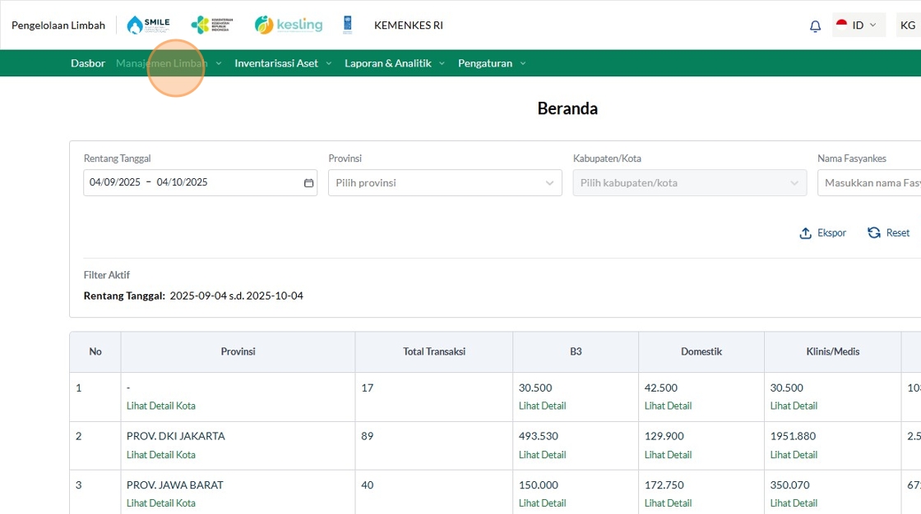Open the ID language dropdown
The height and width of the screenshot is (514, 921).
[x=859, y=25]
